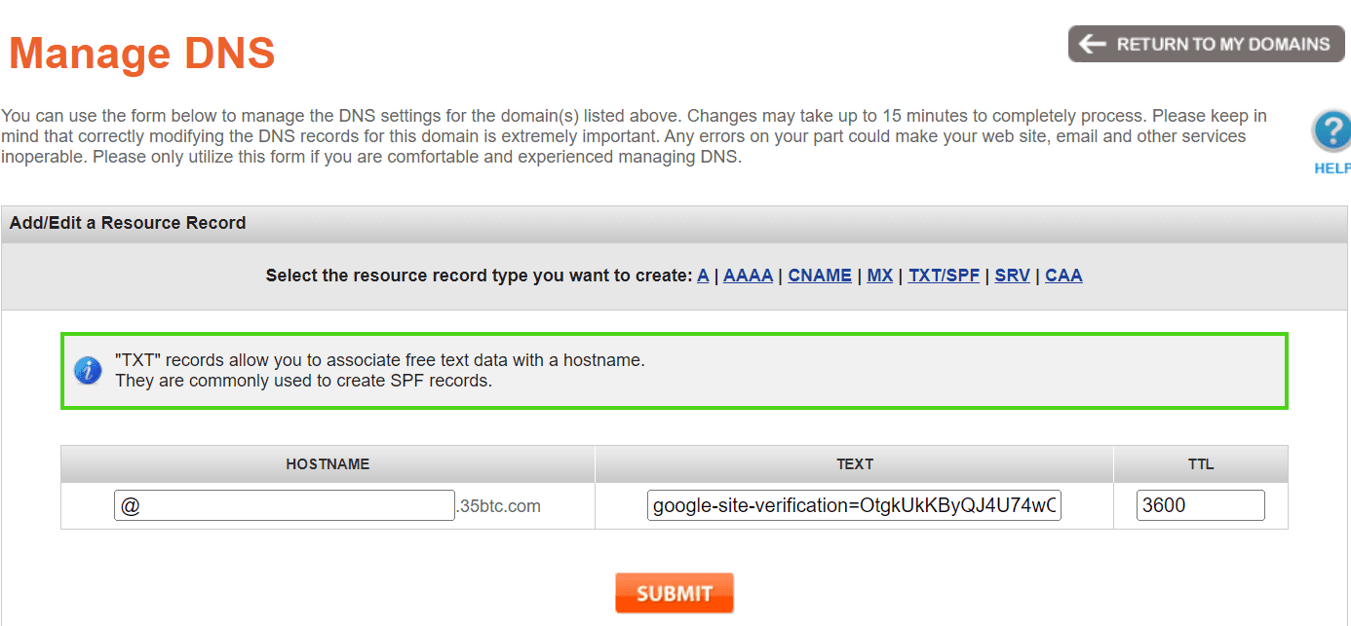
Task: Select the SRV record type link
Action: [1012, 276]
